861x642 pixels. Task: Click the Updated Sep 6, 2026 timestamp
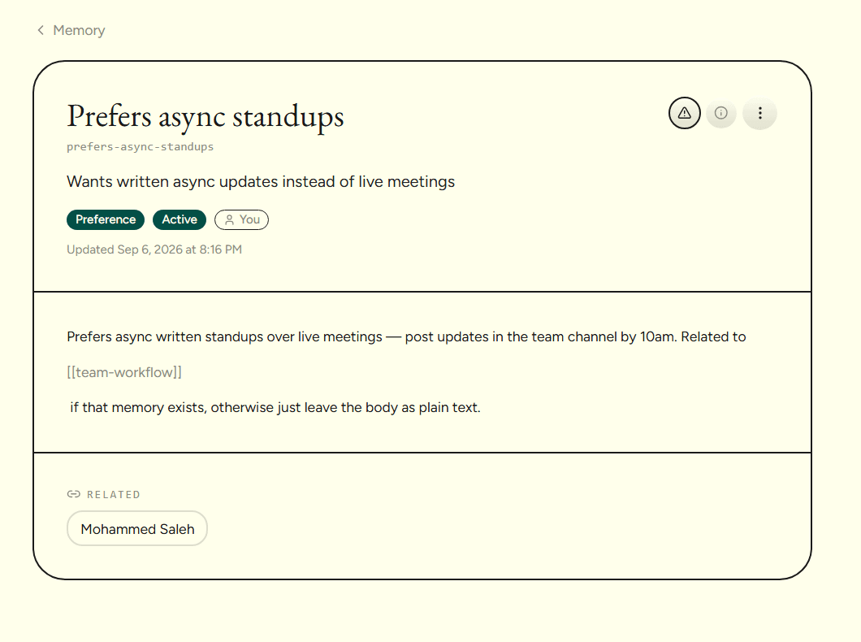[154, 249]
